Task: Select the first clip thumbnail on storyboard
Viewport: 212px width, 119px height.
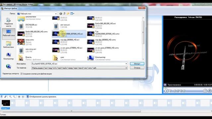Action: pos(6,103)
